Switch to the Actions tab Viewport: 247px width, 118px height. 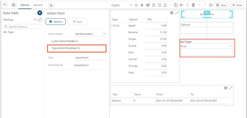pos(38,5)
